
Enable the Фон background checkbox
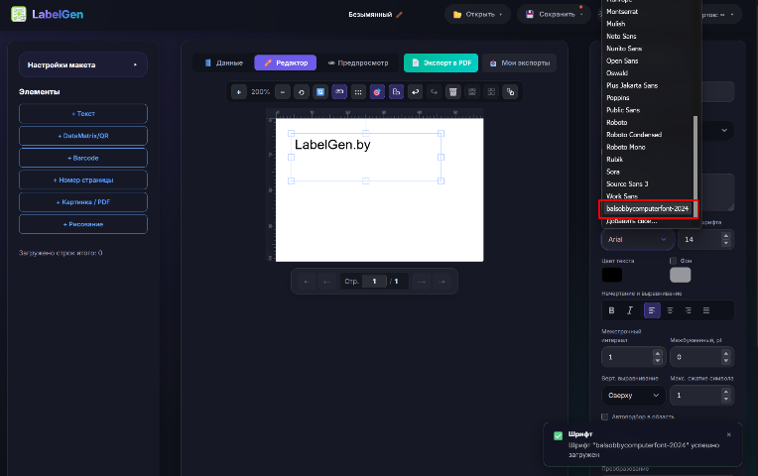pos(673,261)
